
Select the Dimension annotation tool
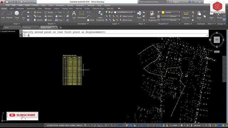82,15
